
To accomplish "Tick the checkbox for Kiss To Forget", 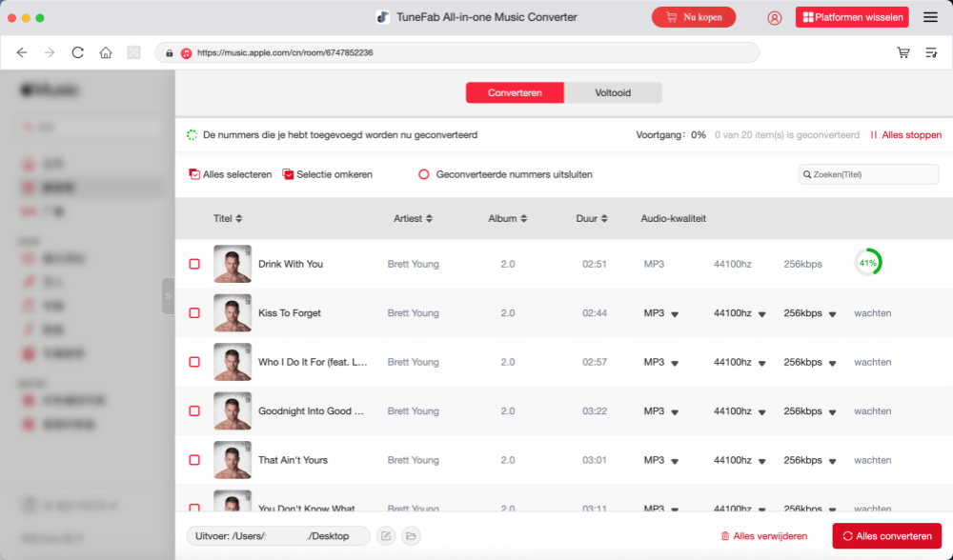I will point(194,313).
